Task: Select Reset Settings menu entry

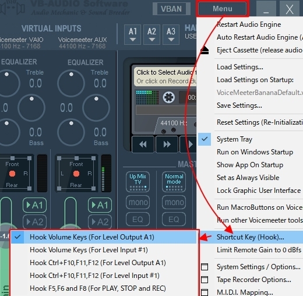Action: (x=259, y=122)
